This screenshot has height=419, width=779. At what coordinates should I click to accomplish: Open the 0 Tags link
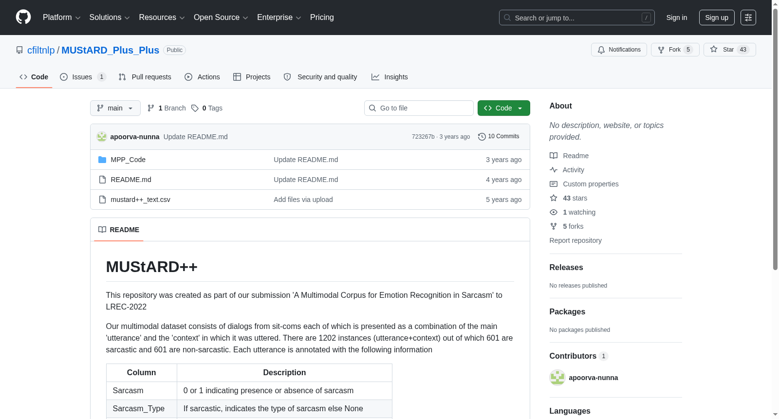(x=207, y=108)
